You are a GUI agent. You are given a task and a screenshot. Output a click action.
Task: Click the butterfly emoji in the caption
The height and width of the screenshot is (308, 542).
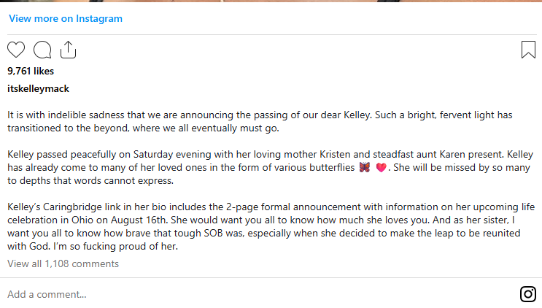coord(364,168)
